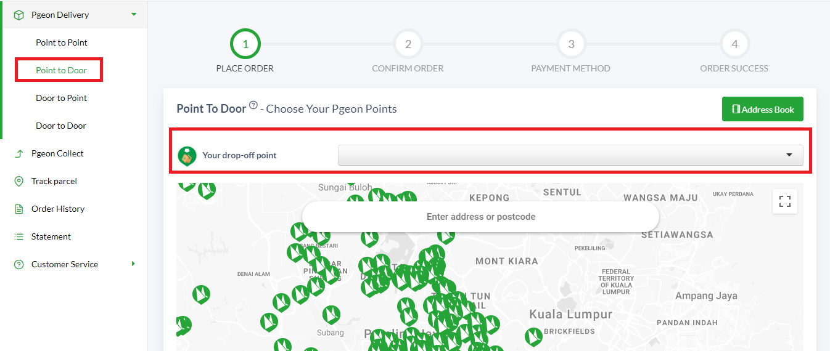Click the Track parcel location pin icon

(x=19, y=181)
